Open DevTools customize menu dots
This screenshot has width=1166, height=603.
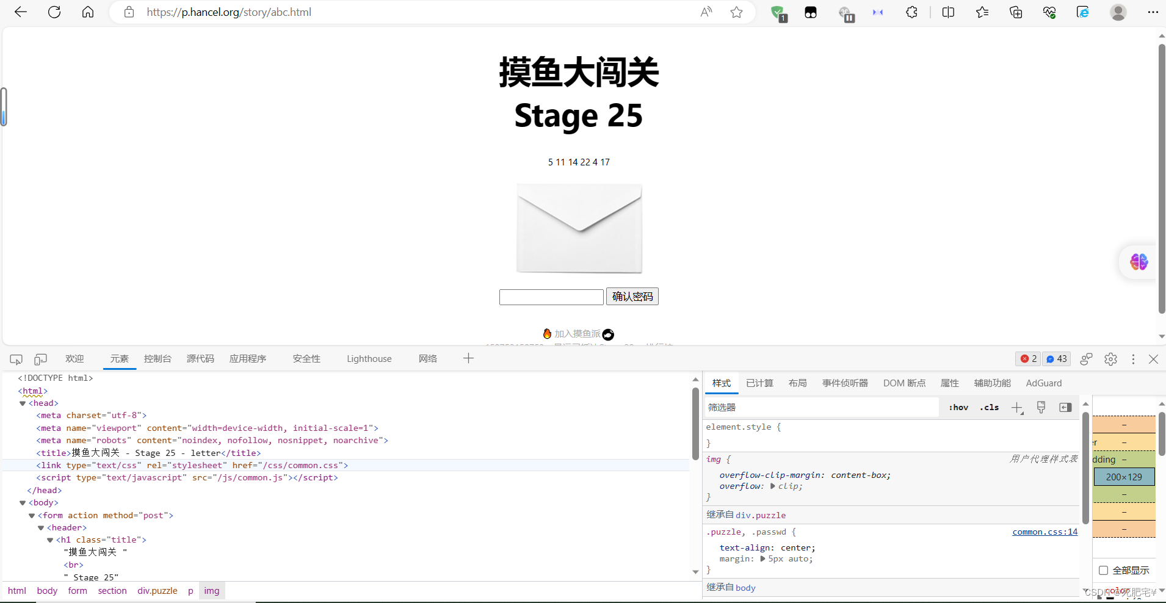pos(1133,359)
